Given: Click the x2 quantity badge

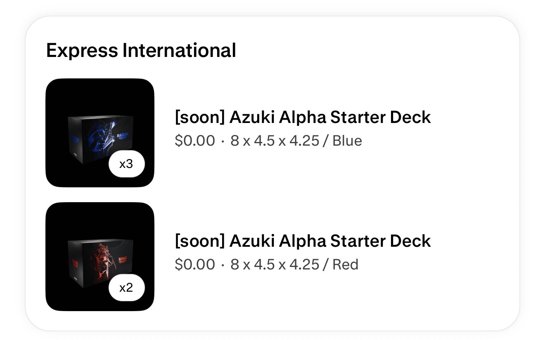Looking at the screenshot, I should tap(126, 288).
